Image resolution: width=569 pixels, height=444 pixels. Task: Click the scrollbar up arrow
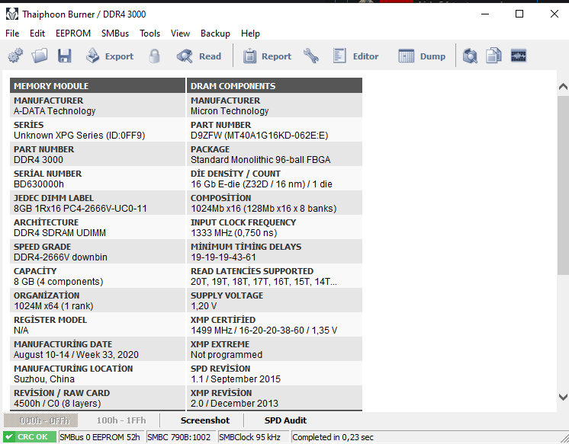563,86
